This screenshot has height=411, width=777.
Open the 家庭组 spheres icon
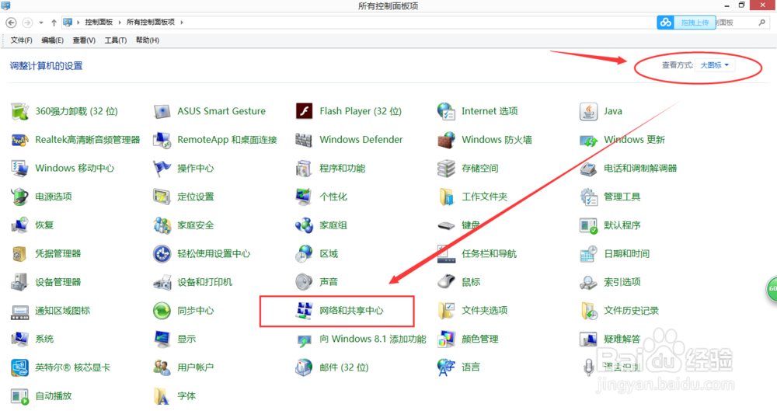click(304, 225)
